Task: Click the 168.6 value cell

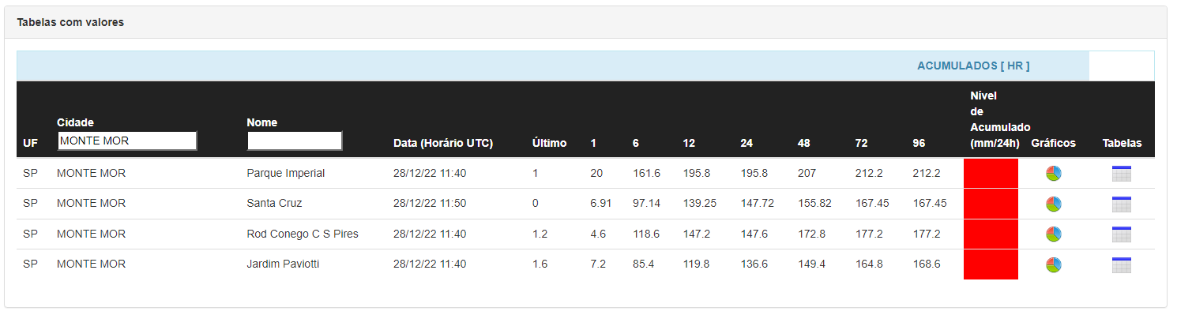Action: (x=927, y=264)
